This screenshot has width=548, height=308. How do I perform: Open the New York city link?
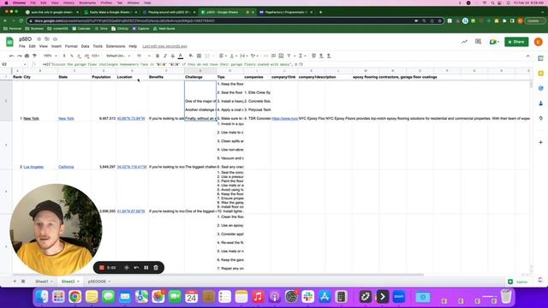click(x=31, y=119)
